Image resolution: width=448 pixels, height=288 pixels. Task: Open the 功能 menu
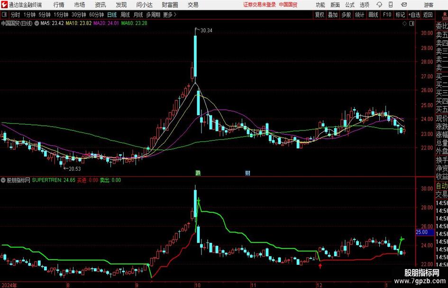click(x=320, y=5)
